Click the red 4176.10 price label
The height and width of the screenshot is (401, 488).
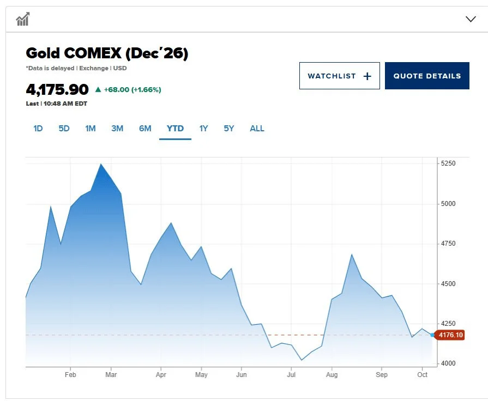[450, 335]
